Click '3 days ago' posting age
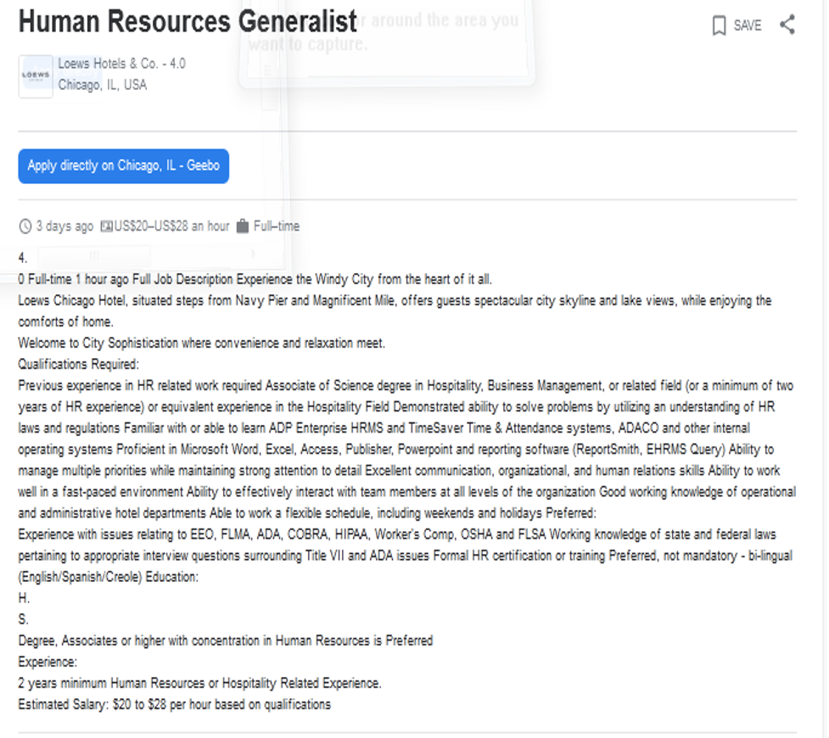Screen dimensions: 829x738 coord(64,226)
